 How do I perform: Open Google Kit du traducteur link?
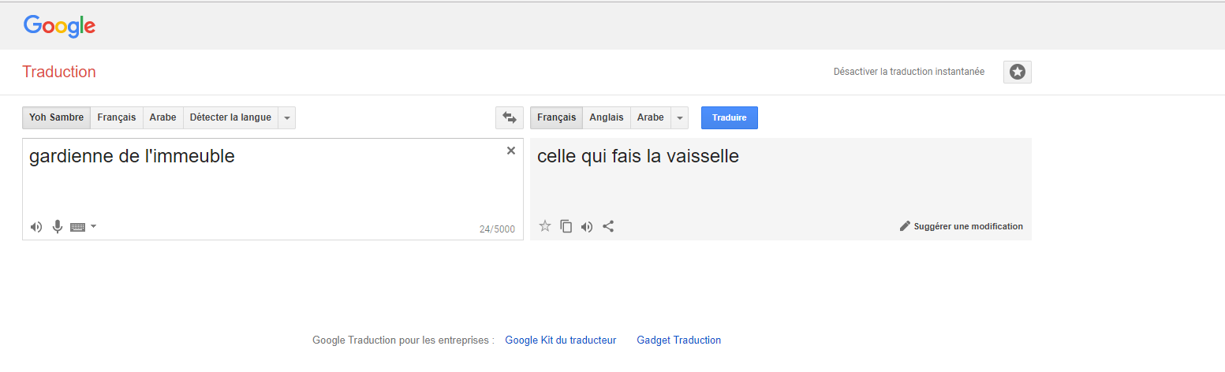pos(561,340)
